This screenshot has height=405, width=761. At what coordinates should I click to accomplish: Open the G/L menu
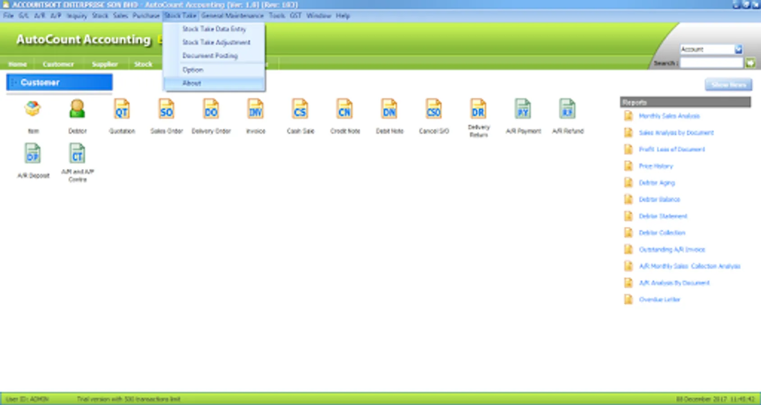pyautogui.click(x=24, y=16)
